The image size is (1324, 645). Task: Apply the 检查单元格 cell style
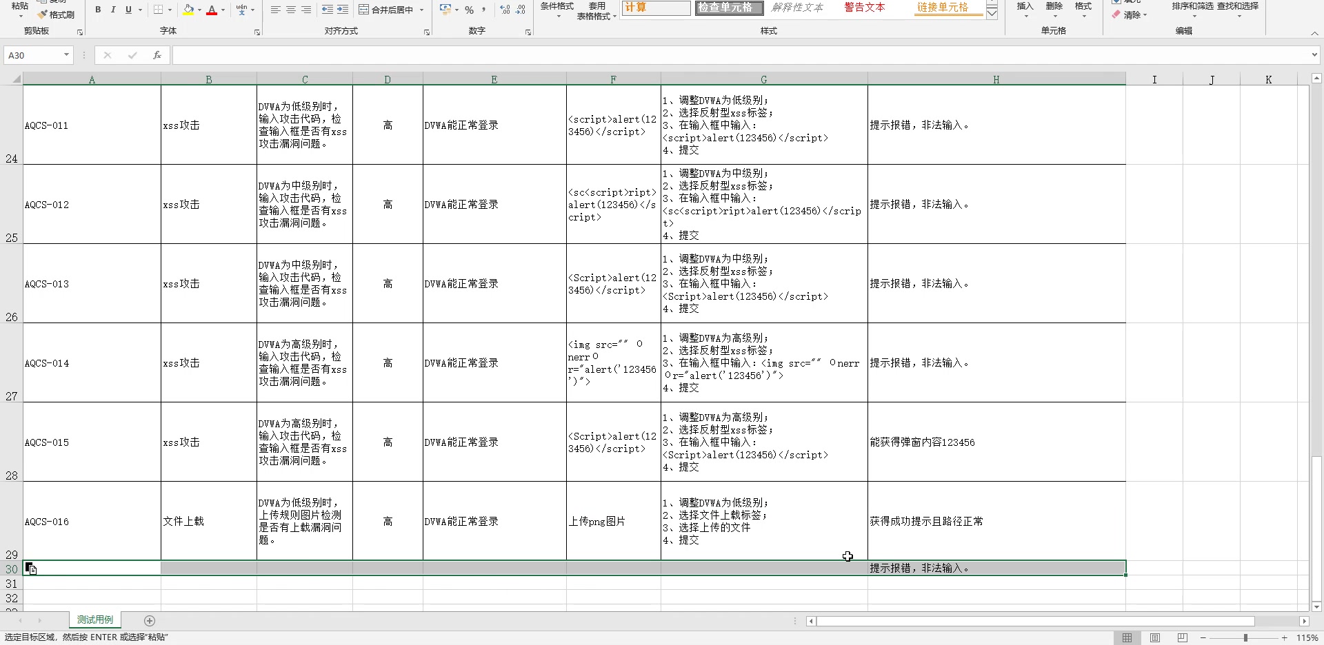click(729, 8)
